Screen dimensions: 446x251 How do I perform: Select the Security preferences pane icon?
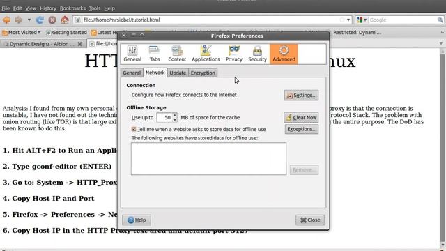point(257,54)
